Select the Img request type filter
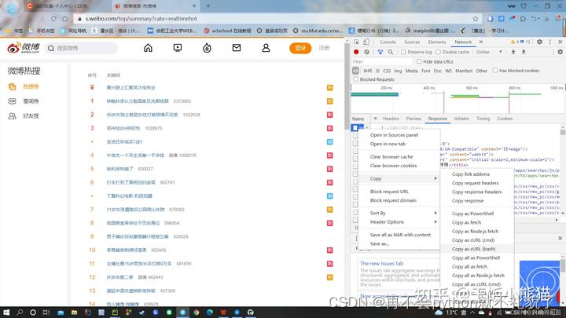The image size is (566, 318). [x=398, y=71]
